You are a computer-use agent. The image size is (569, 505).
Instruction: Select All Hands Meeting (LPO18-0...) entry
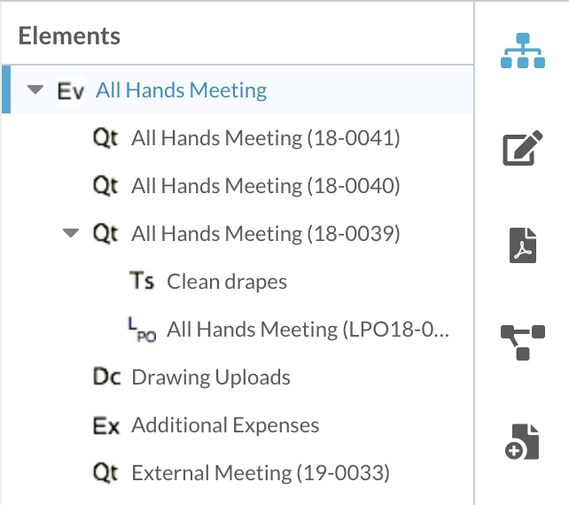coord(308,330)
